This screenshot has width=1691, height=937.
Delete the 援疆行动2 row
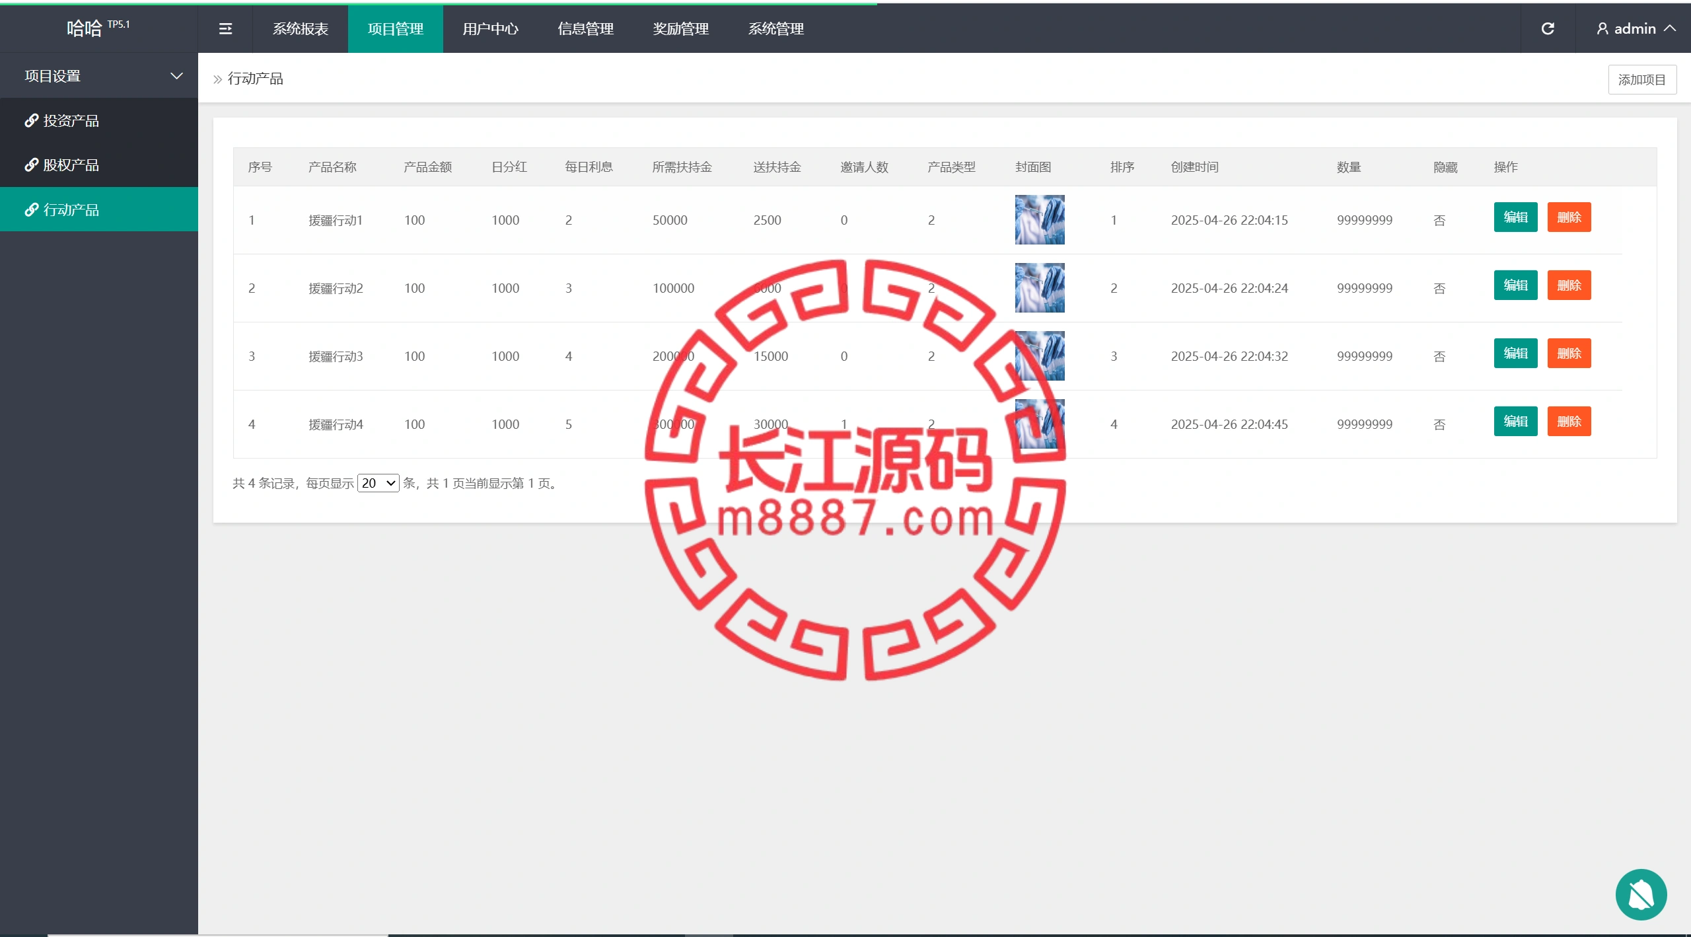(1569, 285)
